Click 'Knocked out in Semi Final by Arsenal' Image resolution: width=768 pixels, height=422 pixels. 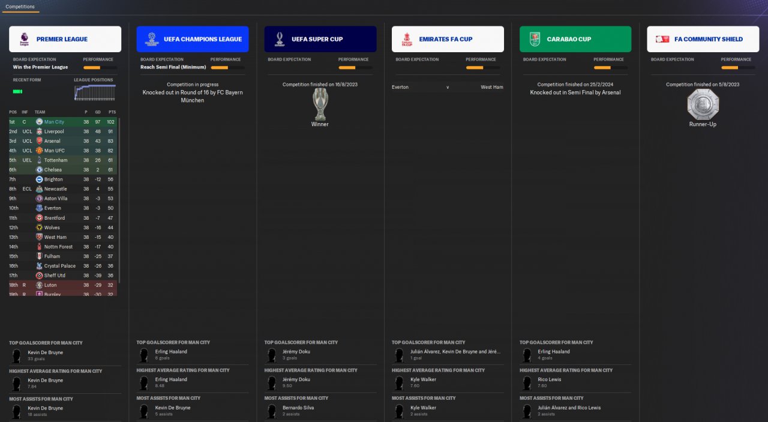point(575,92)
